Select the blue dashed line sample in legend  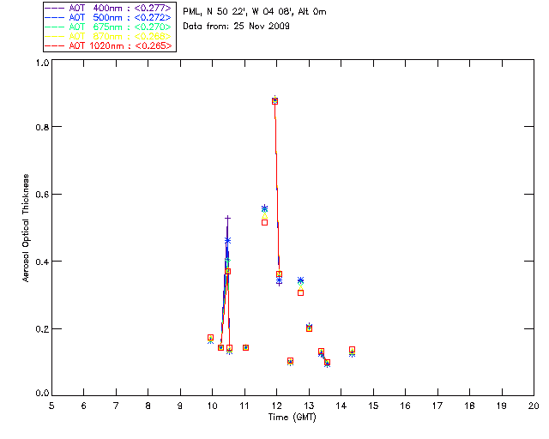click(55, 17)
